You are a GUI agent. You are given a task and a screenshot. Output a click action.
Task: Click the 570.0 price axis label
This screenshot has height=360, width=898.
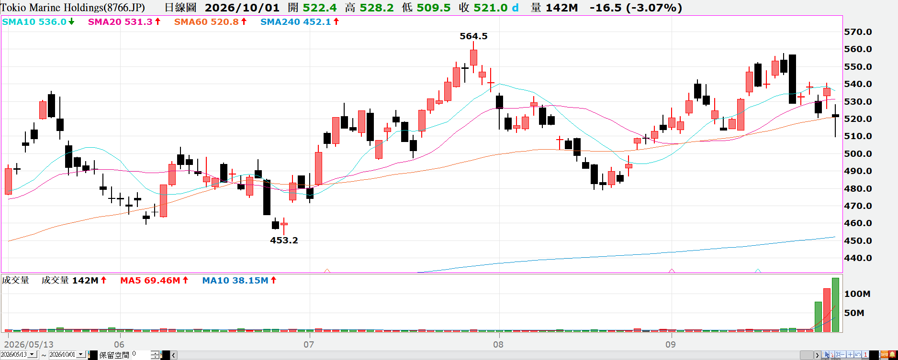tap(858, 32)
